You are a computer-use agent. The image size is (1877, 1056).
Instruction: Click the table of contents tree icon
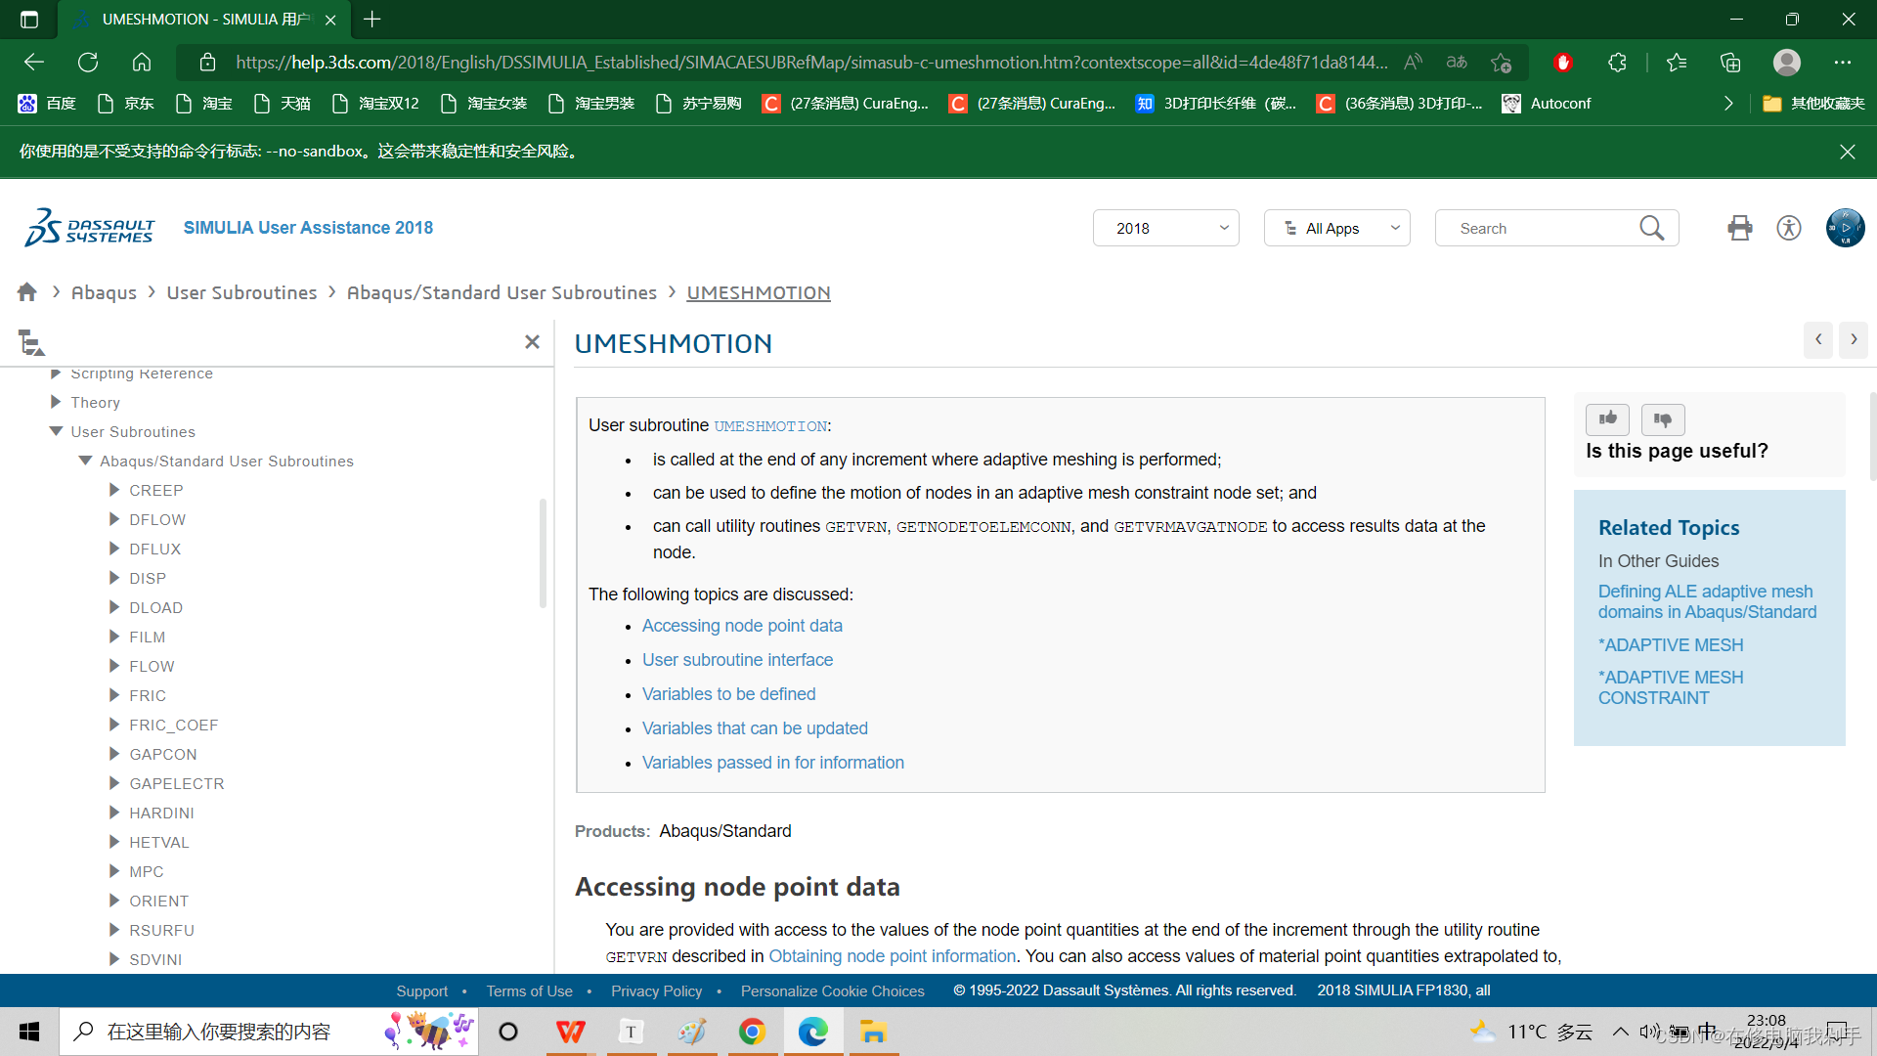pyautogui.click(x=31, y=342)
